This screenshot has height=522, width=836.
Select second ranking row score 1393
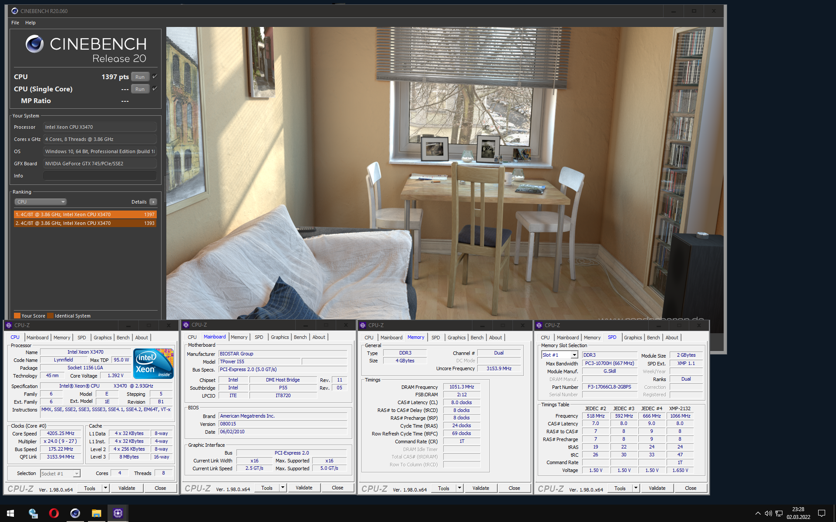pos(85,223)
